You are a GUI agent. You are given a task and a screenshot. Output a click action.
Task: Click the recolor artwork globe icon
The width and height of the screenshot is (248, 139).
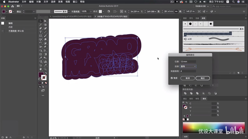click(109, 12)
